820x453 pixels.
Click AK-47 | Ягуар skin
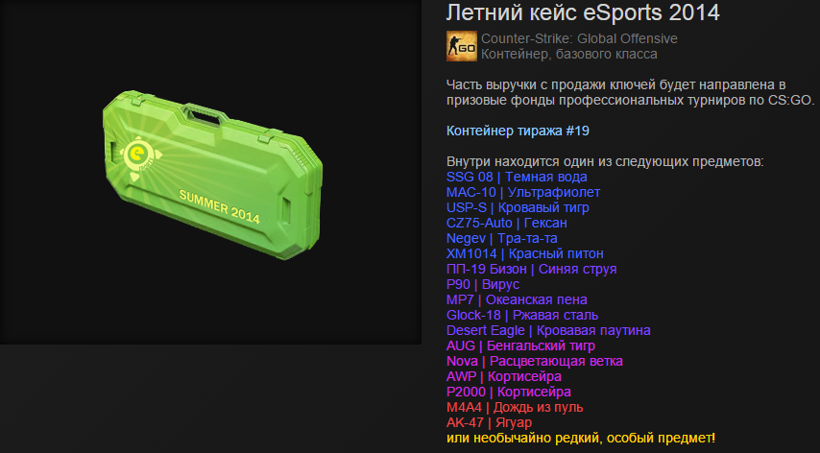(x=489, y=422)
